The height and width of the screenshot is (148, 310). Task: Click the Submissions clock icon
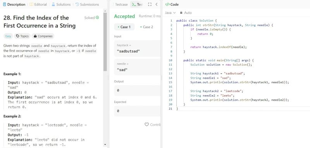(77, 4)
